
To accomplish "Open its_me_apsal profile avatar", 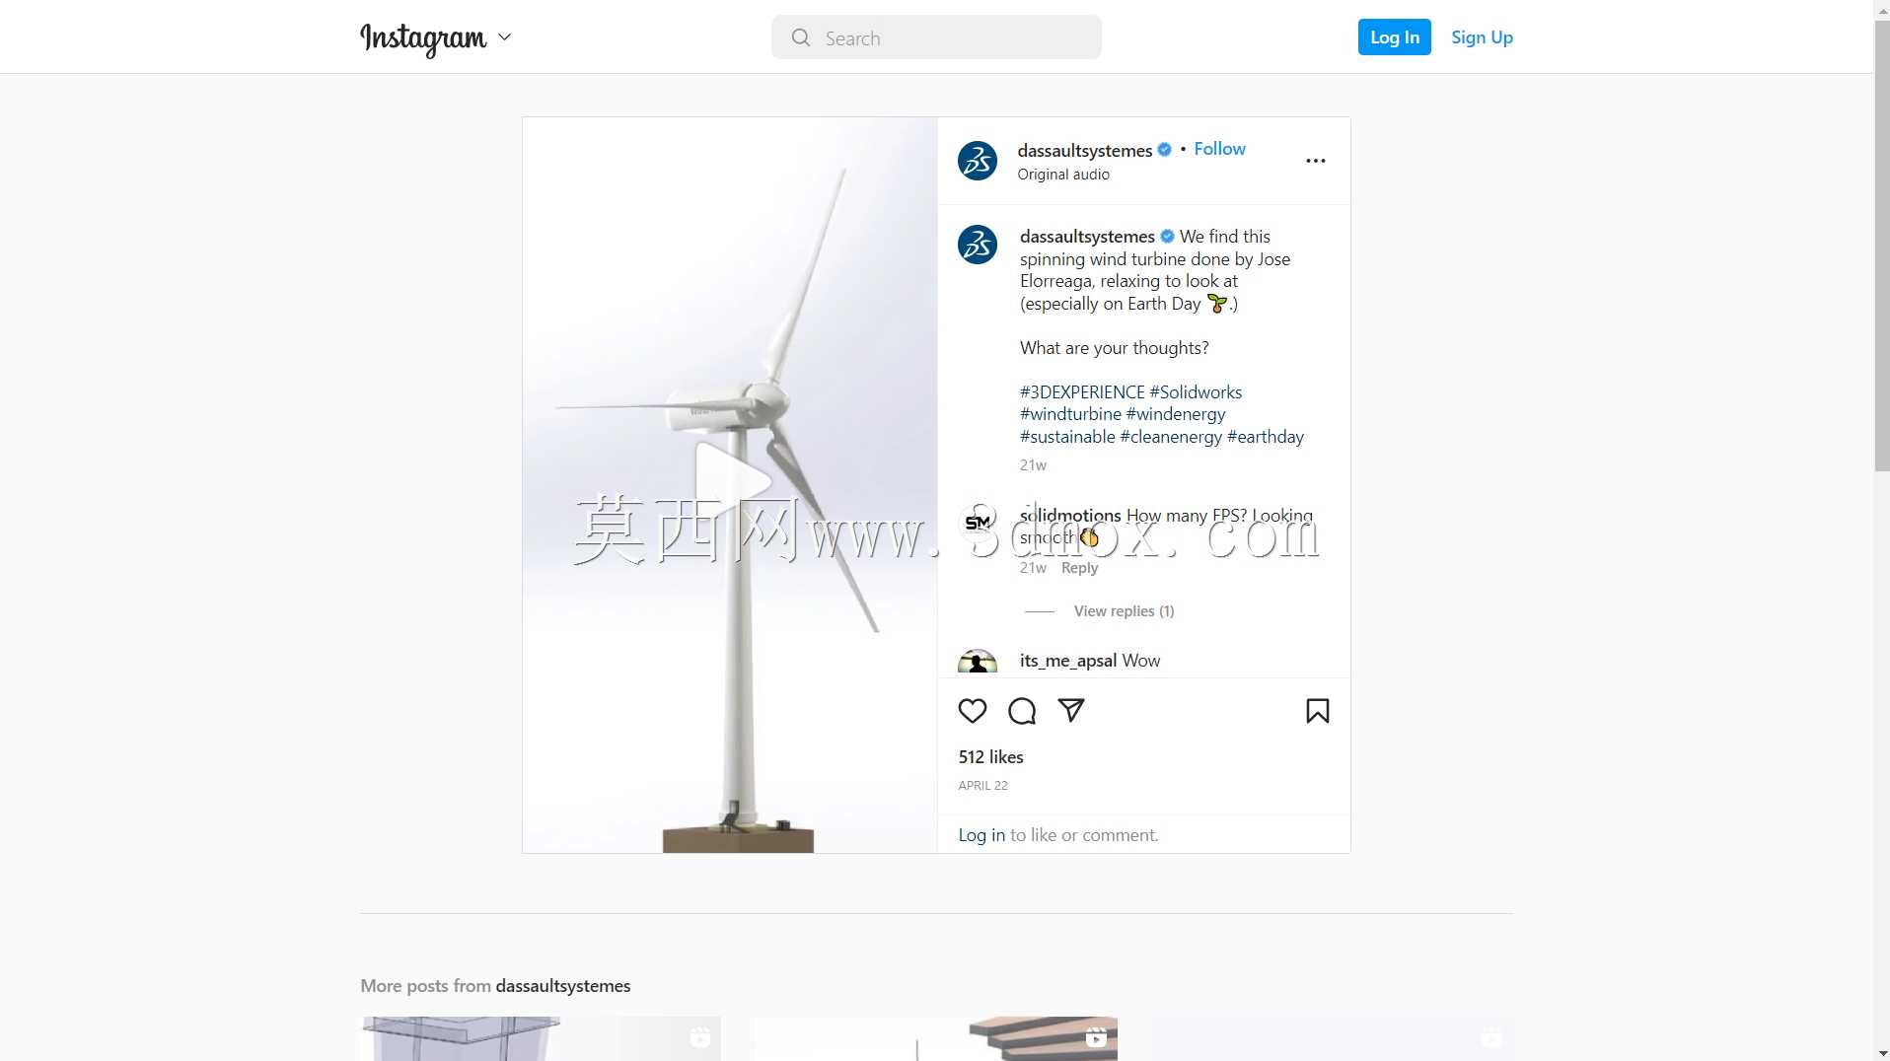I will coord(978,663).
